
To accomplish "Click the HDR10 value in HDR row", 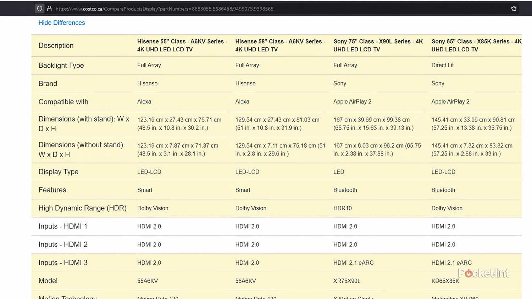I will tap(342, 208).
